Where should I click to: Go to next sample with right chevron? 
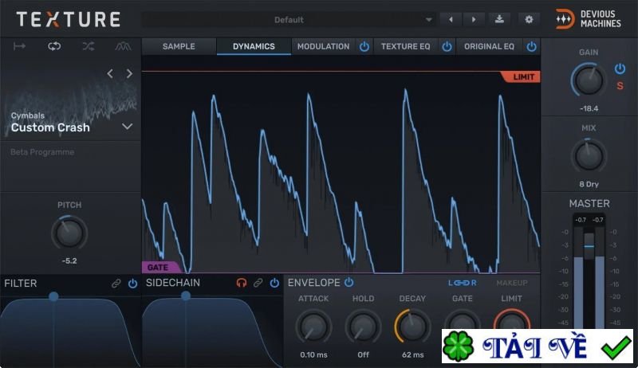pyautogui.click(x=130, y=74)
